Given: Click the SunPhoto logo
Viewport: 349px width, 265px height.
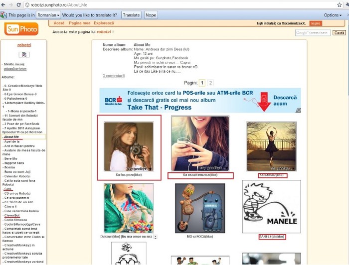Looking at the screenshot, I should point(21,29).
